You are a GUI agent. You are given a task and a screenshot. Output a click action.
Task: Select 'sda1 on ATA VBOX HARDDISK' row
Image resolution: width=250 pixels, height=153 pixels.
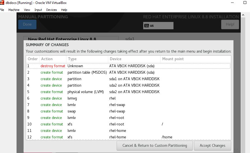point(128,79)
